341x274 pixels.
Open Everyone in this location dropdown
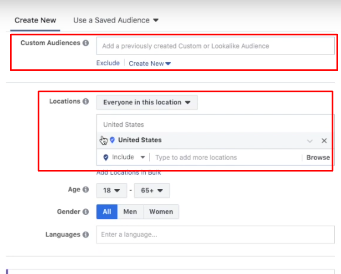point(147,102)
